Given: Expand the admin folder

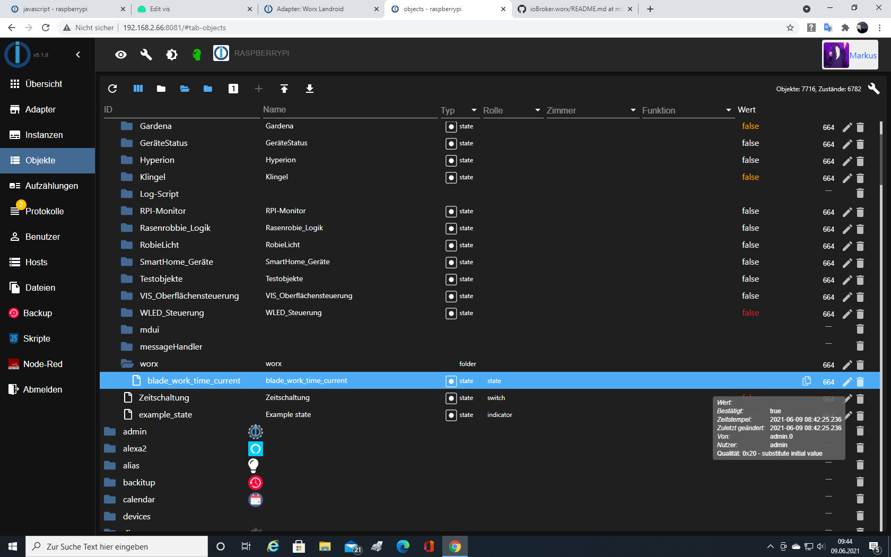Looking at the screenshot, I should tap(110, 432).
